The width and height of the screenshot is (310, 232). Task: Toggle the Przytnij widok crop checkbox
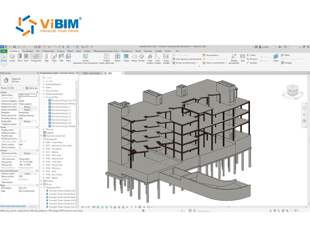[20, 130]
